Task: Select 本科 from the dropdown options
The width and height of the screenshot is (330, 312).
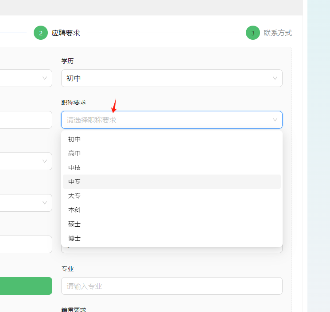Action: click(x=74, y=210)
